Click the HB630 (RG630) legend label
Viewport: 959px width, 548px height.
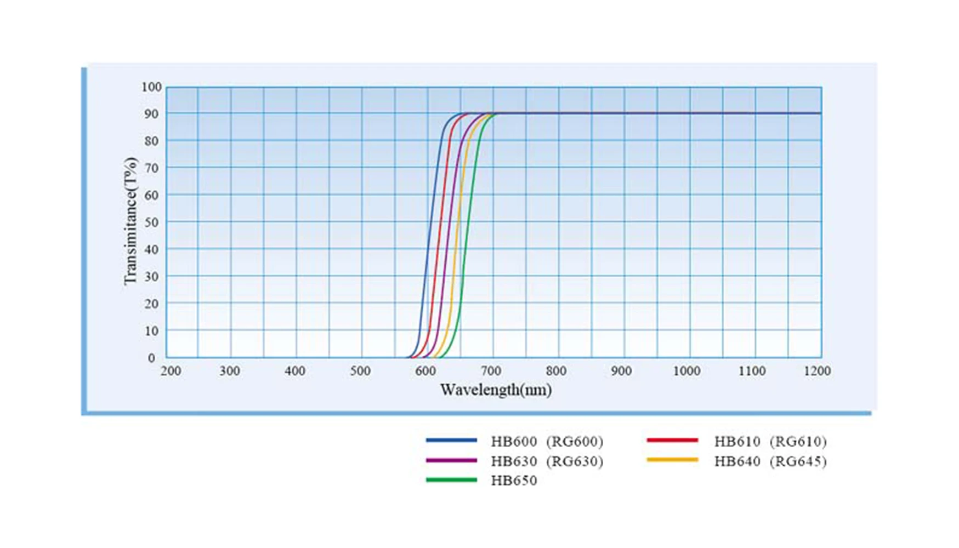pos(547,461)
